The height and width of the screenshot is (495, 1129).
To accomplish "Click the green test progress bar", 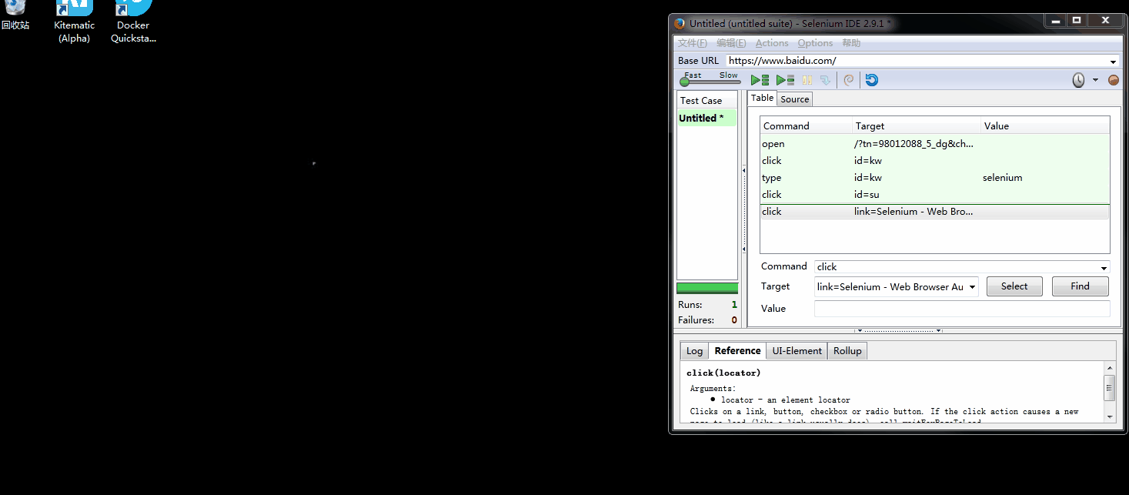I will tap(707, 288).
